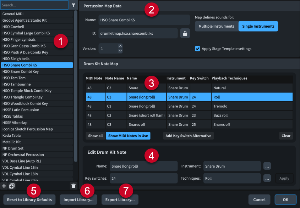The width and height of the screenshot is (300, 208).
Task: Select HSO Finger cymbals map
Action: [x=37, y=40]
